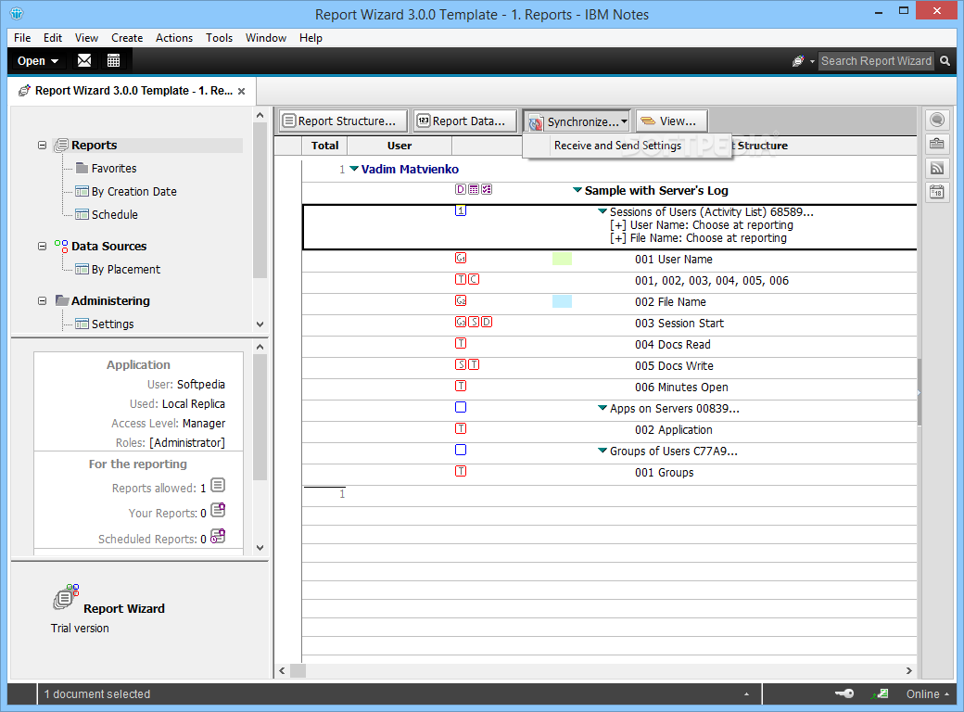Viewport: 964px width, 712px height.
Task: Open the Feeds sidebar icon
Action: click(937, 168)
